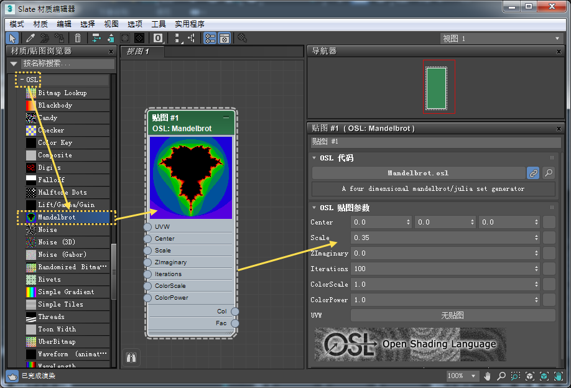The image size is (571, 388).
Task: Select the Mandelbrot map entry
Action: [x=67, y=217]
